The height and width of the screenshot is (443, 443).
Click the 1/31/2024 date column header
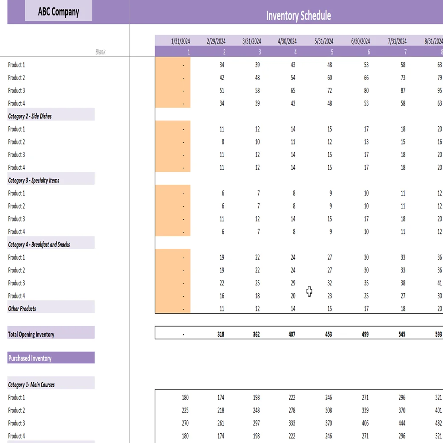[180, 41]
